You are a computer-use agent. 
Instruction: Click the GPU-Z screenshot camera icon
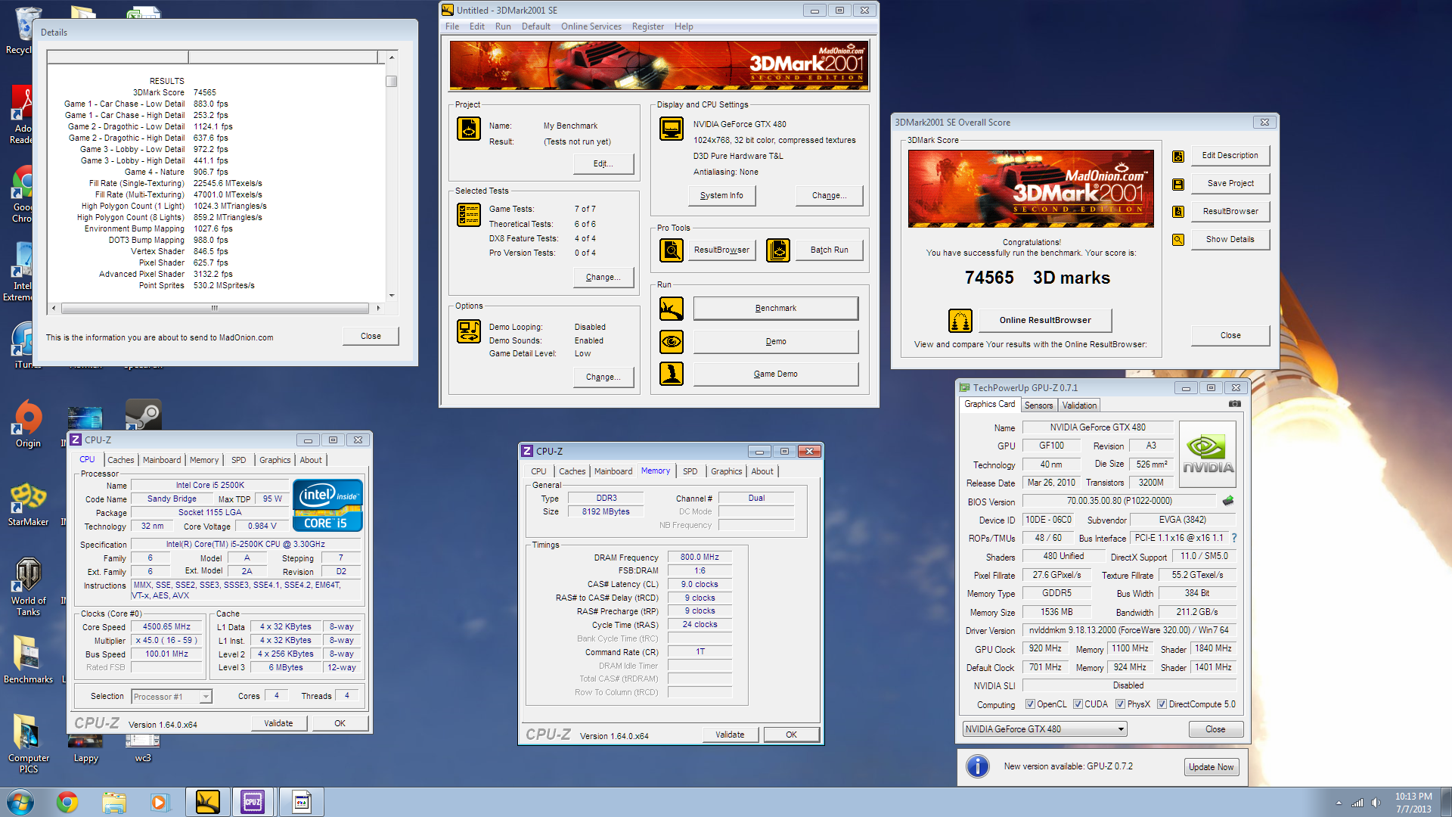click(1235, 404)
